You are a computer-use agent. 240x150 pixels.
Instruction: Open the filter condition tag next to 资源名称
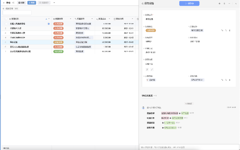tap(16, 8)
